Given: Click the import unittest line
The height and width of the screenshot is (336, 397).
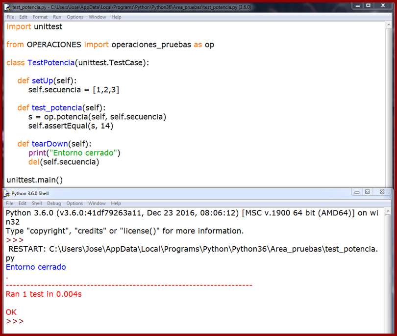Looking at the screenshot, I should (34, 26).
